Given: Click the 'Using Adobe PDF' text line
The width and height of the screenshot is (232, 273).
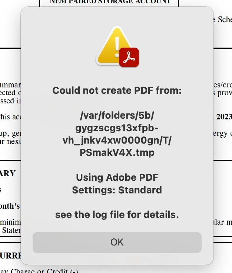Looking at the screenshot, I should [x=117, y=177].
